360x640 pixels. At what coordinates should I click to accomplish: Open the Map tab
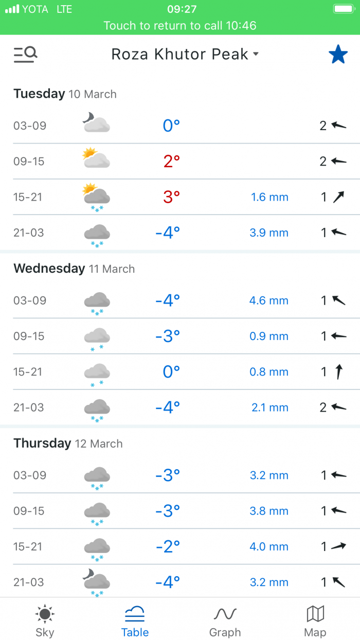[315, 620]
